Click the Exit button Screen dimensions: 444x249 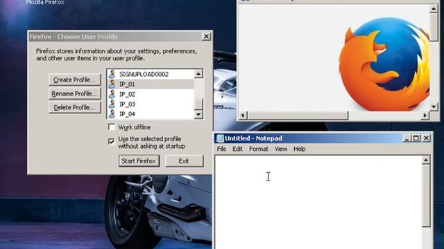(184, 161)
